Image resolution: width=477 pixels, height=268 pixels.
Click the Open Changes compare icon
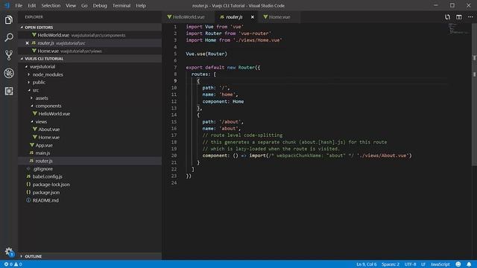447,17
